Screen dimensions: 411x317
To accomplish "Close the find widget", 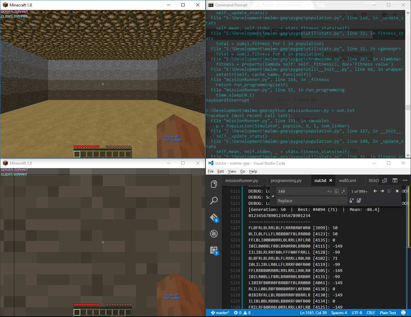I will pos(397,191).
